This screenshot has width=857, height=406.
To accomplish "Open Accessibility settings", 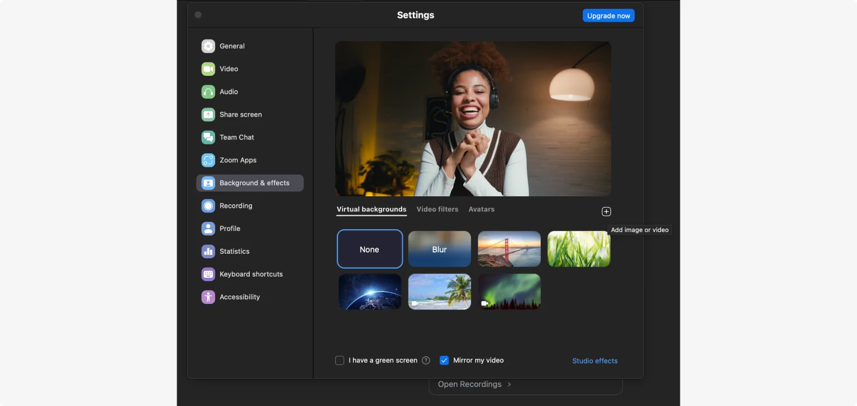I will tap(208, 297).
